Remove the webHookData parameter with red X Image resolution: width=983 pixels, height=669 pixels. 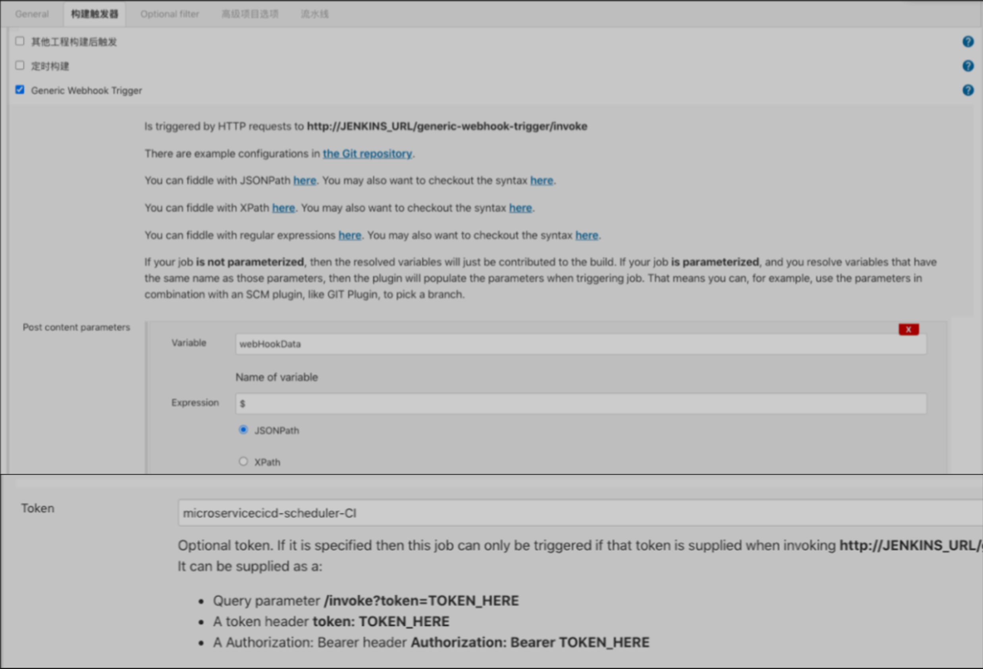(908, 329)
